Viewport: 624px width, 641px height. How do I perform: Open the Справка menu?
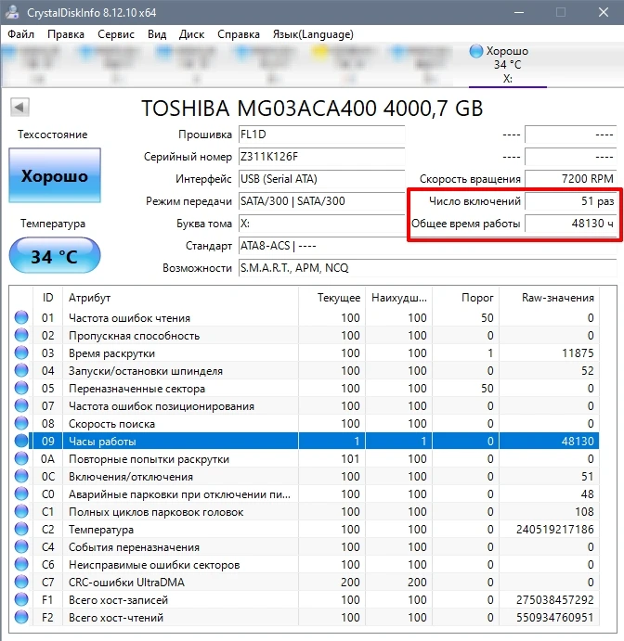click(x=238, y=34)
